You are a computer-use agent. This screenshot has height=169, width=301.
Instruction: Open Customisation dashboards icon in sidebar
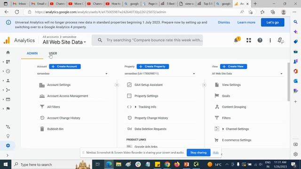pos(8,61)
